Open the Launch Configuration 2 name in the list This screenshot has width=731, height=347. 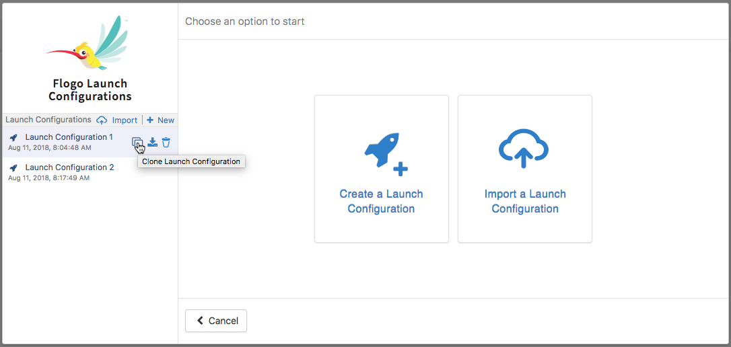(x=69, y=167)
